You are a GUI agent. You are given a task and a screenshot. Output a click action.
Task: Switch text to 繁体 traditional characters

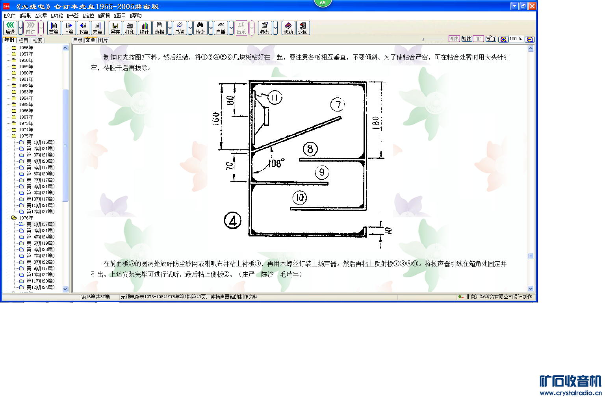tap(467, 39)
